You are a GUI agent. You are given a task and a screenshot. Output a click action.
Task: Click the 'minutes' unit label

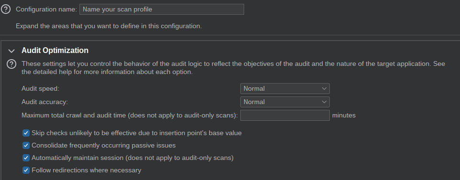[x=344, y=116]
